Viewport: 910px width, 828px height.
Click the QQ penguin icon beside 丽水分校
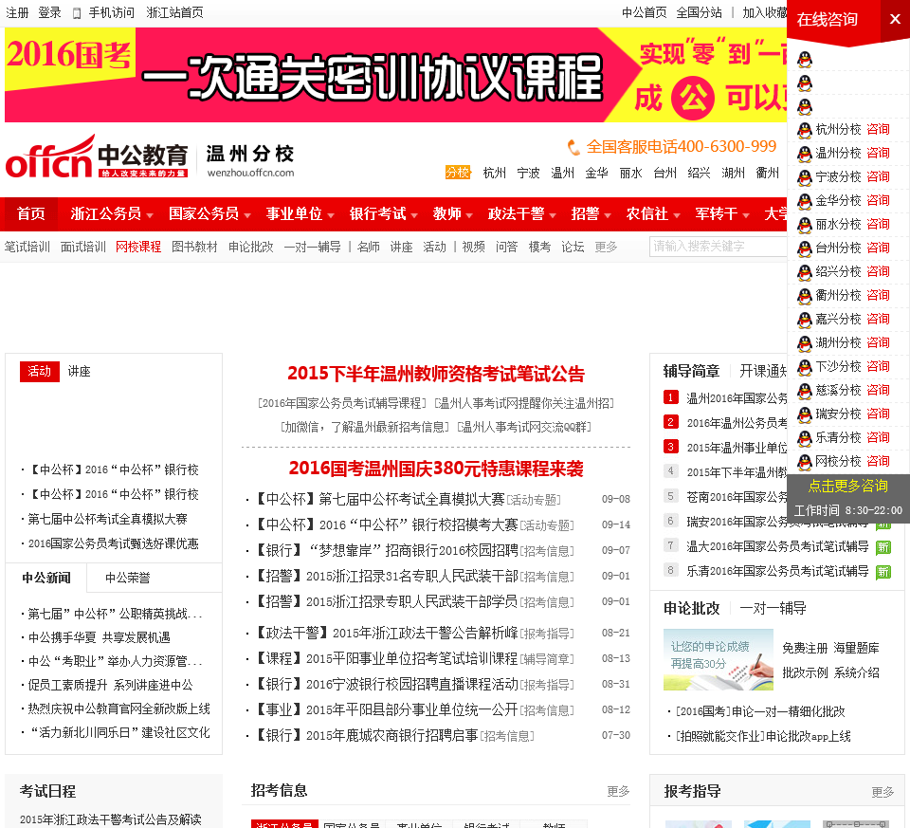[x=805, y=225]
